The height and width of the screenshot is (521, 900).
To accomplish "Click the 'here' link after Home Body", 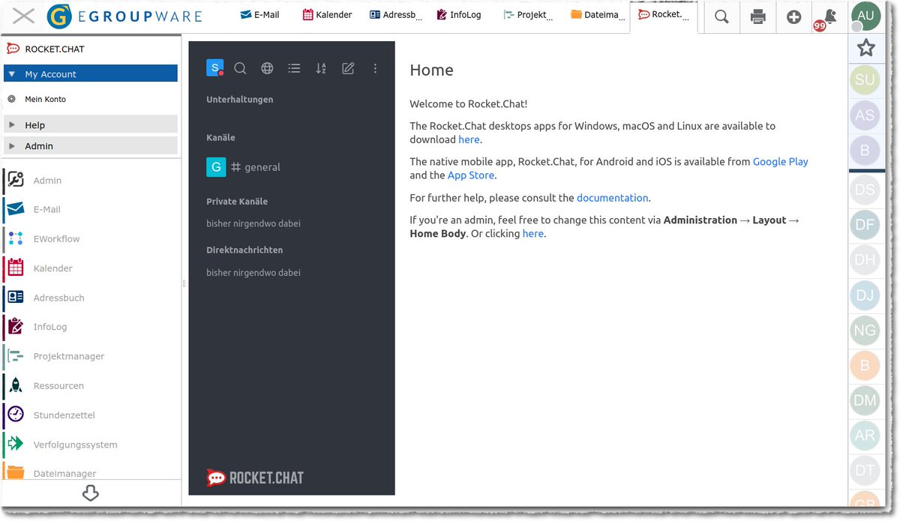I will point(532,233).
